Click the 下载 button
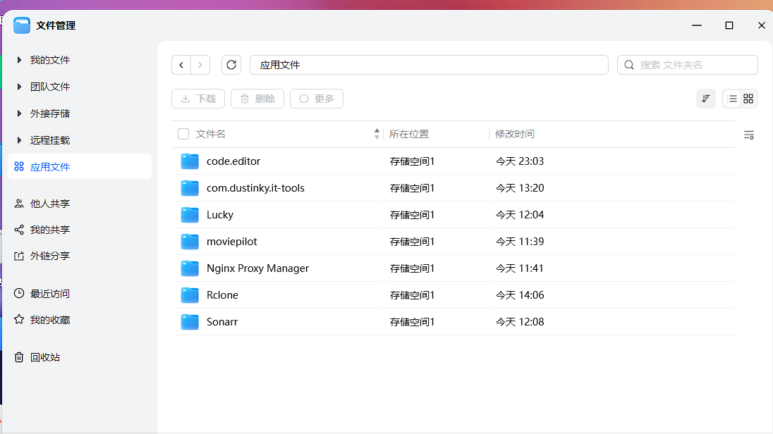This screenshot has width=773, height=434. [x=198, y=99]
